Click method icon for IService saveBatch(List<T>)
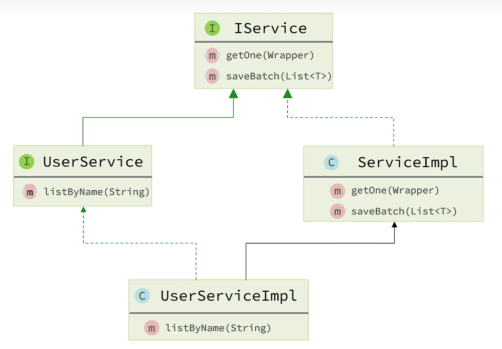Screen dimensions: 502x349 (212, 76)
